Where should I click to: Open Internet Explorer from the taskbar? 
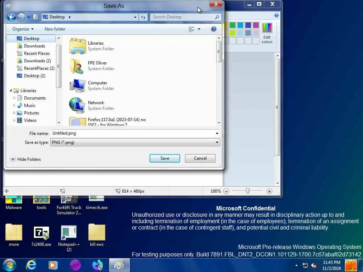coord(31,265)
